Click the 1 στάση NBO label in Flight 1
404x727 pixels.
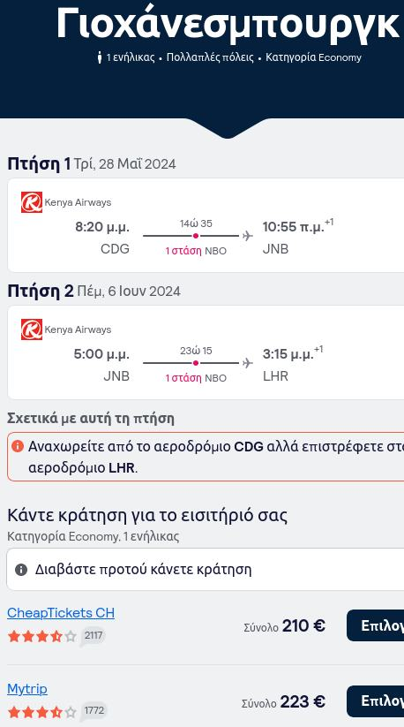(196, 251)
